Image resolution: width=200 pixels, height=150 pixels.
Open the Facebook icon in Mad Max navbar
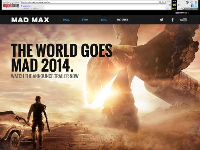[173, 20]
